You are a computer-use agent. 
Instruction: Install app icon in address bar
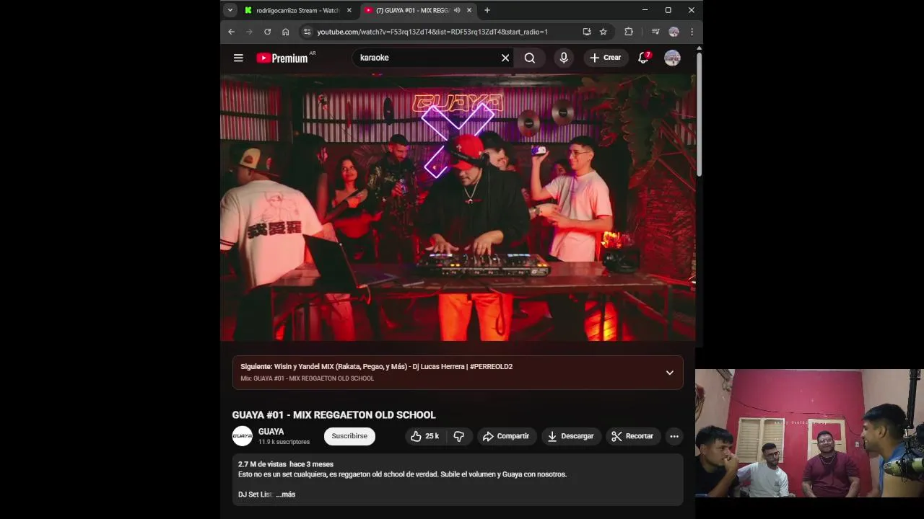pos(587,32)
